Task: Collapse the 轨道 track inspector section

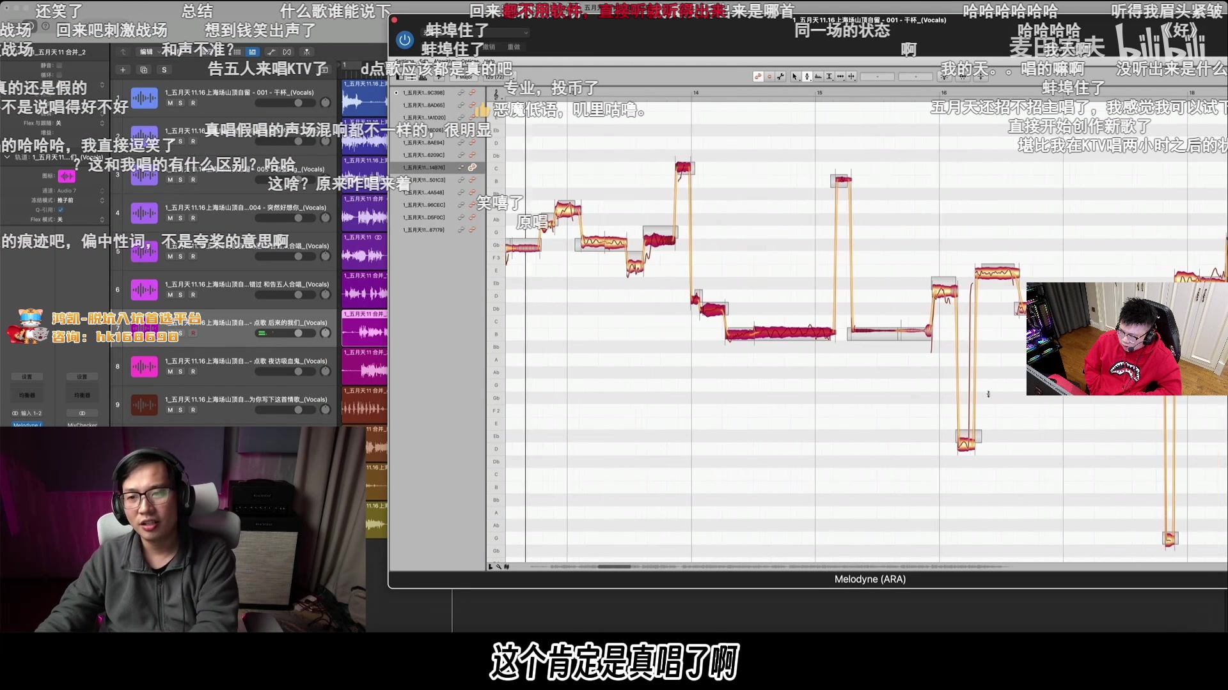Action: 7,157
